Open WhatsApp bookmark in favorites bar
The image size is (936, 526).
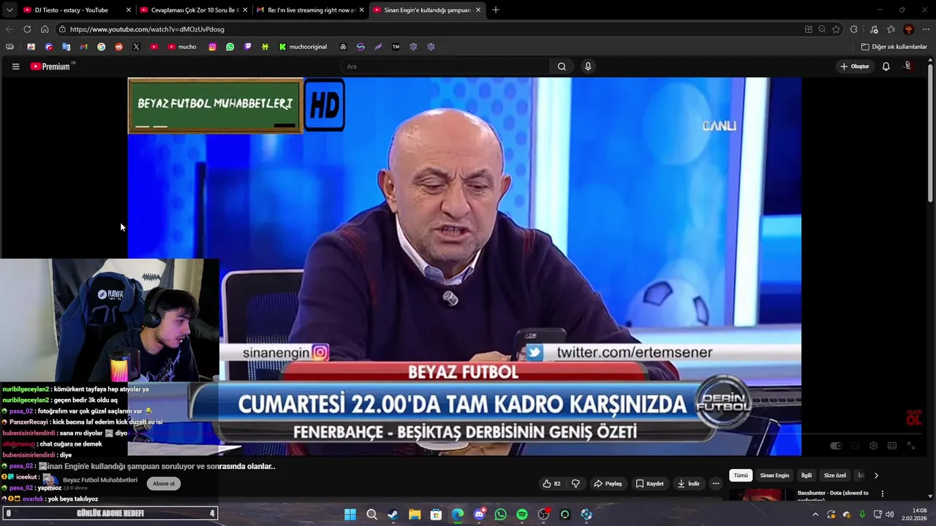230,47
